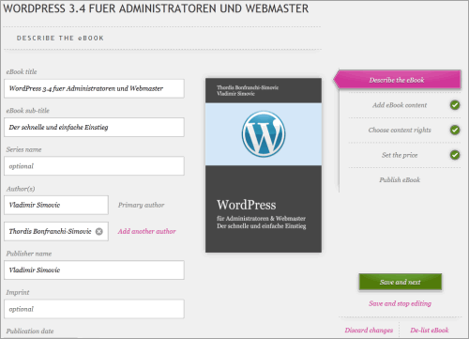Click the DESCRIBE THE eBOOK heading
Screen dimensions: 469x339
tap(60, 39)
